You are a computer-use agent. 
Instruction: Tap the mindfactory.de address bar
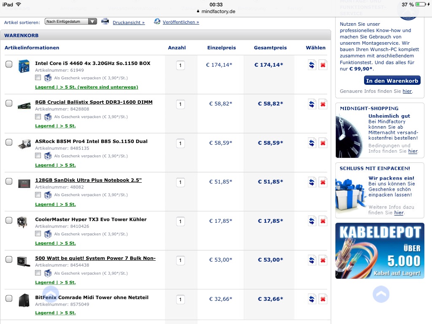(216, 11)
